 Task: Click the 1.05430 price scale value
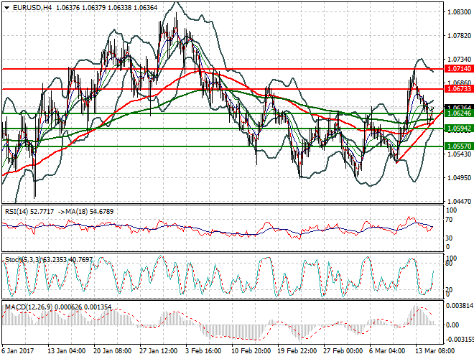(459, 154)
